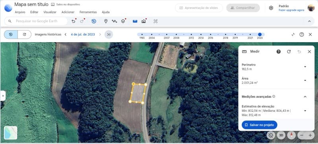Image resolution: width=318 pixels, height=144 pixels.
Task: Click the Salvo no dispositivo status
Action: (x=66, y=4)
